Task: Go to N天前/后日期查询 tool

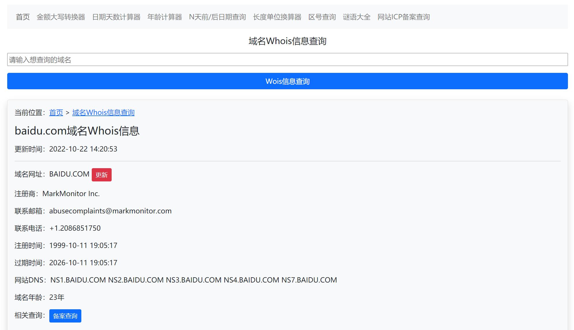Action: (x=217, y=17)
